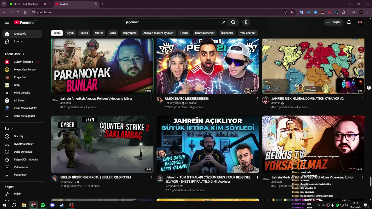Viewport: 372px width, 209px height.
Task: Select the Canlı filter chip
Action: 113,33
